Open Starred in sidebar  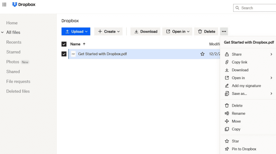click(x=13, y=52)
